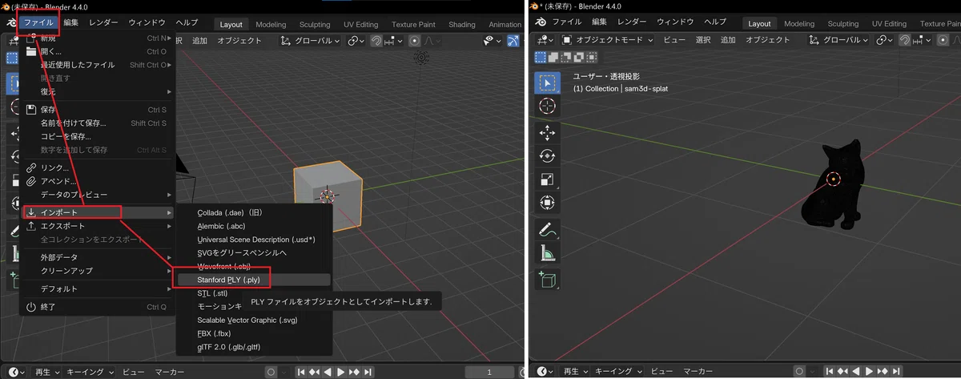Screen dimensions: 961x379
Task: Toggle proportional editing in left window header
Action: click(x=414, y=40)
